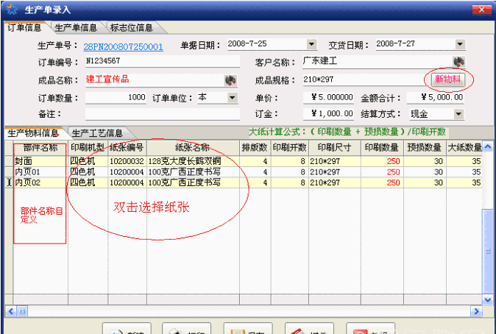Image resolution: width=496 pixels, height=334 pixels.
Task: Open the product name lookup binoculars icon
Action: pyautogui.click(x=230, y=80)
